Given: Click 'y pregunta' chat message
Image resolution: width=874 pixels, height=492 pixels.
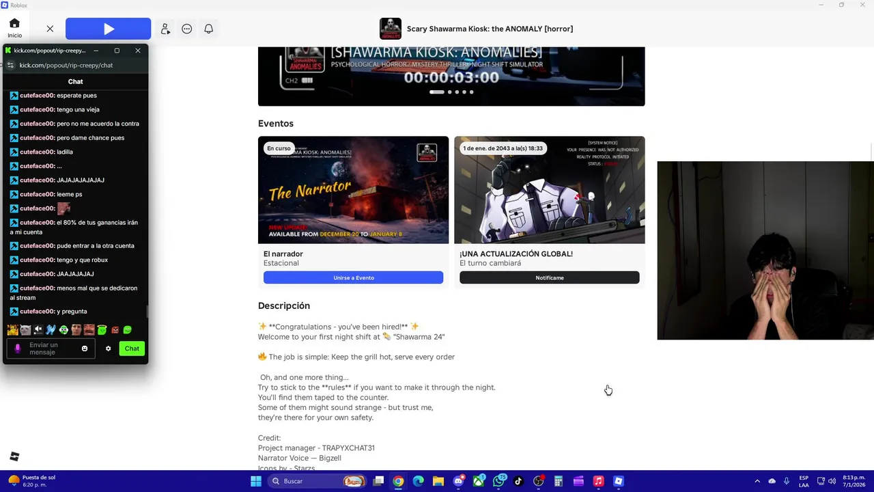Looking at the screenshot, I should tap(72, 312).
